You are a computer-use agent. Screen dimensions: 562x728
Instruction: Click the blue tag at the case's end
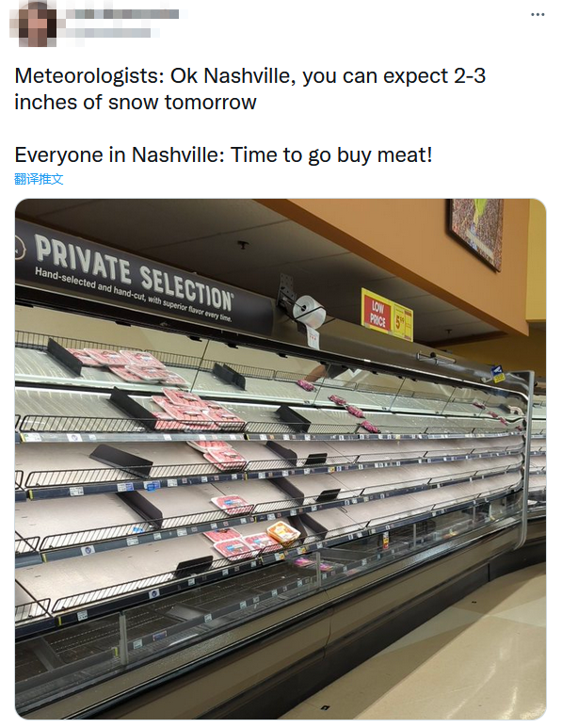[x=497, y=373]
